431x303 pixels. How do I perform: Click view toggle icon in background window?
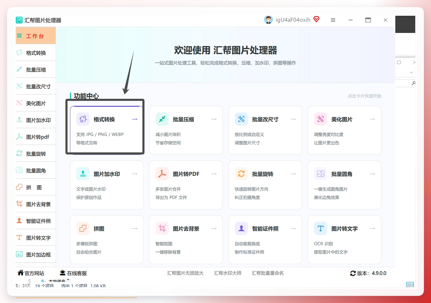[x=410, y=285]
